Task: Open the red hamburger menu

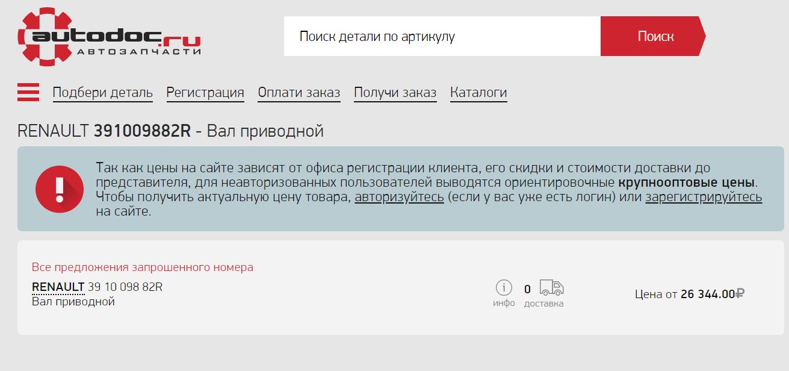Action: point(28,92)
